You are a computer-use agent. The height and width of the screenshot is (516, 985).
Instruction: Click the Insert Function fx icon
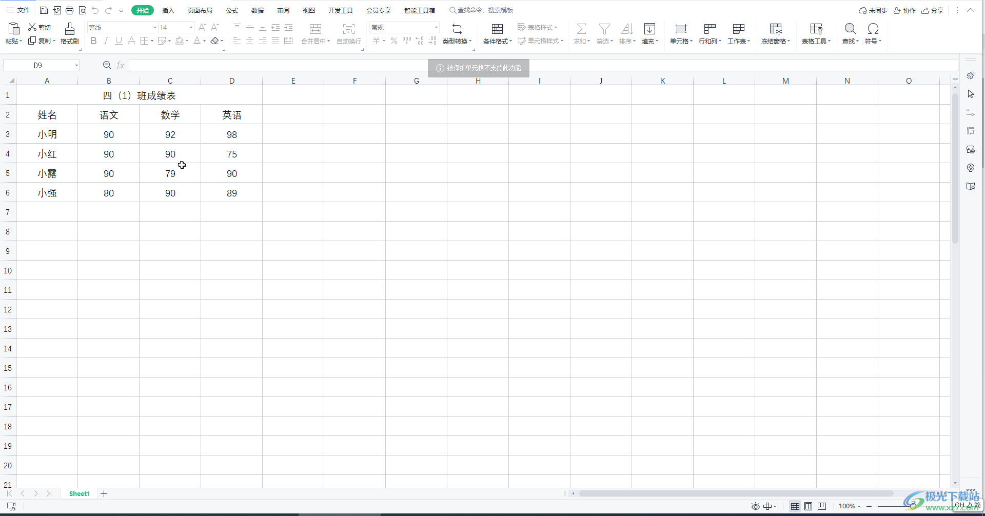click(121, 65)
